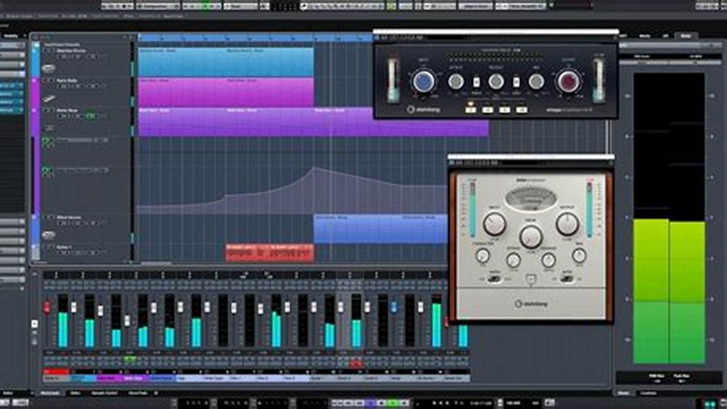Click the keyboard icon on the pink track
727x409 pixels.
tap(49, 99)
